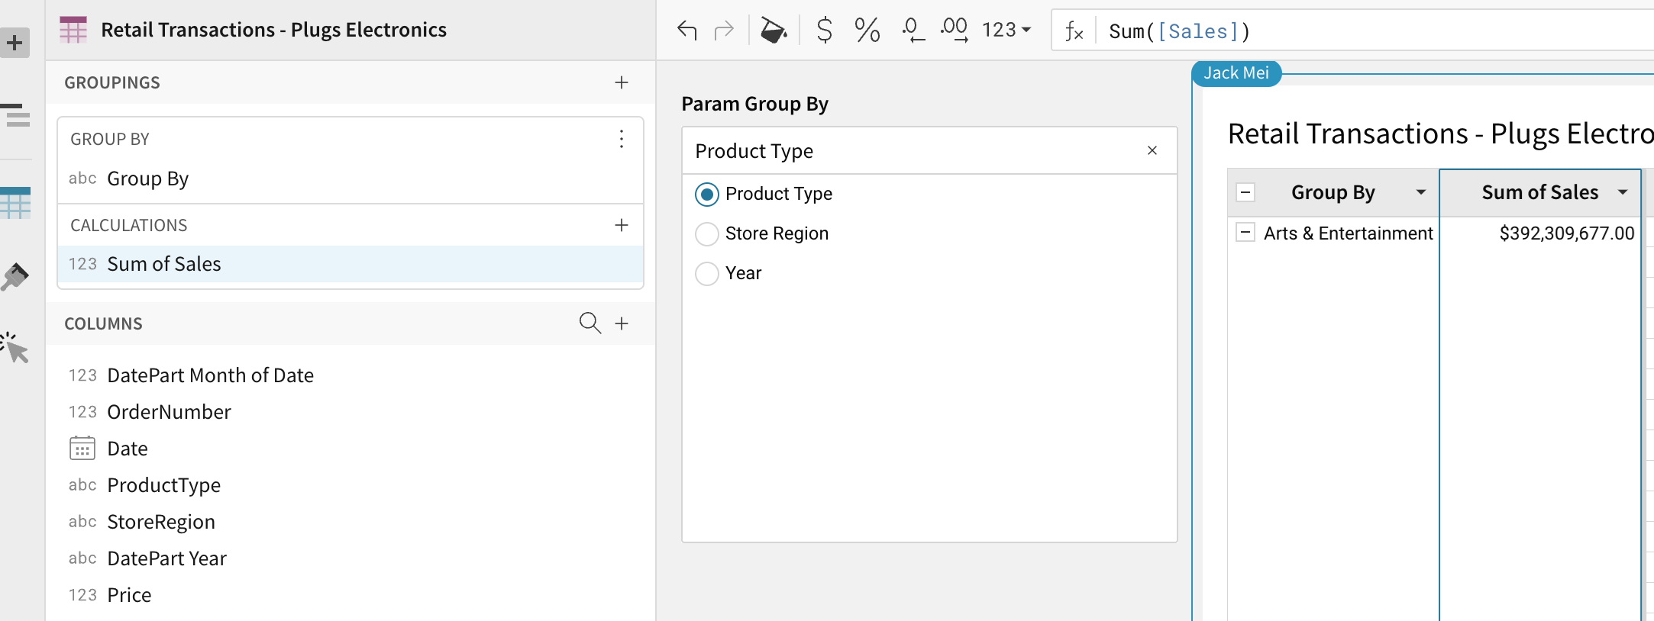This screenshot has height=621, width=1654.
Task: Click the undo arrow icon
Action: (x=687, y=31)
